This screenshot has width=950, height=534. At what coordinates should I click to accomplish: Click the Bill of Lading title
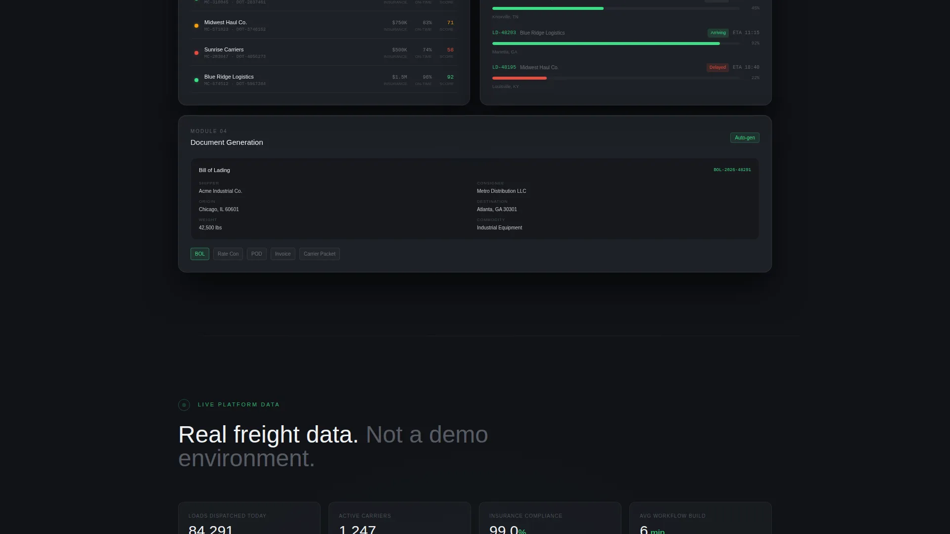click(x=214, y=170)
